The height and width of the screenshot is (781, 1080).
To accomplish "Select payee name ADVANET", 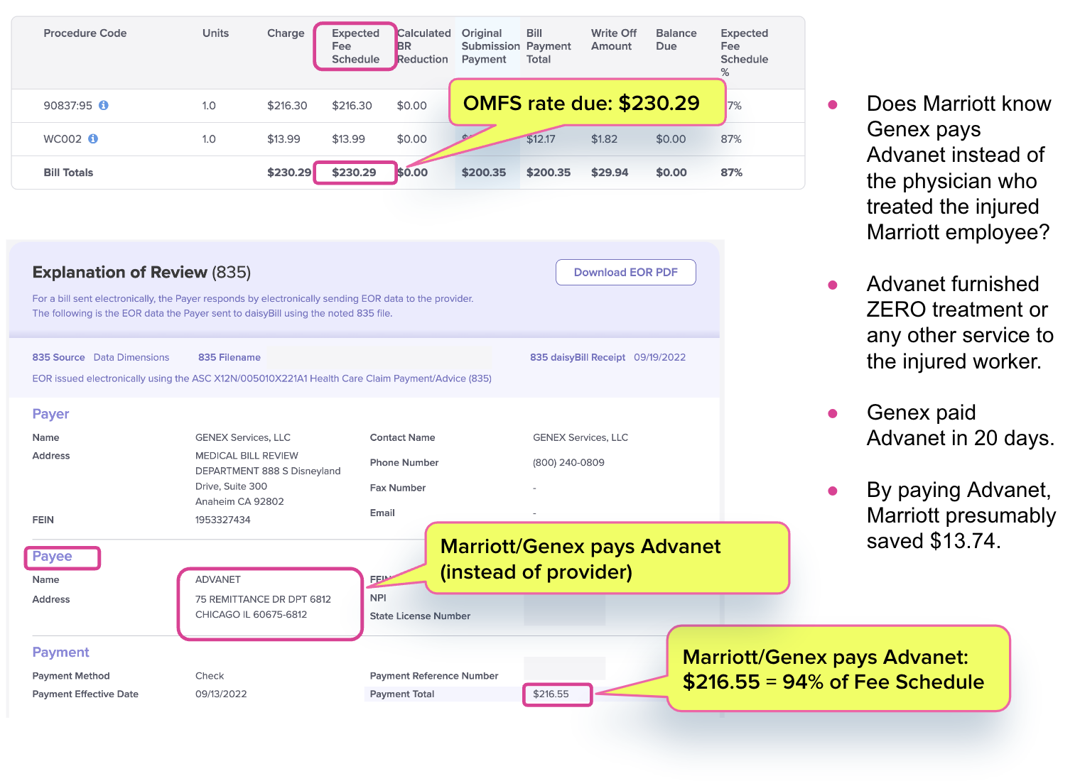I will pos(218,579).
